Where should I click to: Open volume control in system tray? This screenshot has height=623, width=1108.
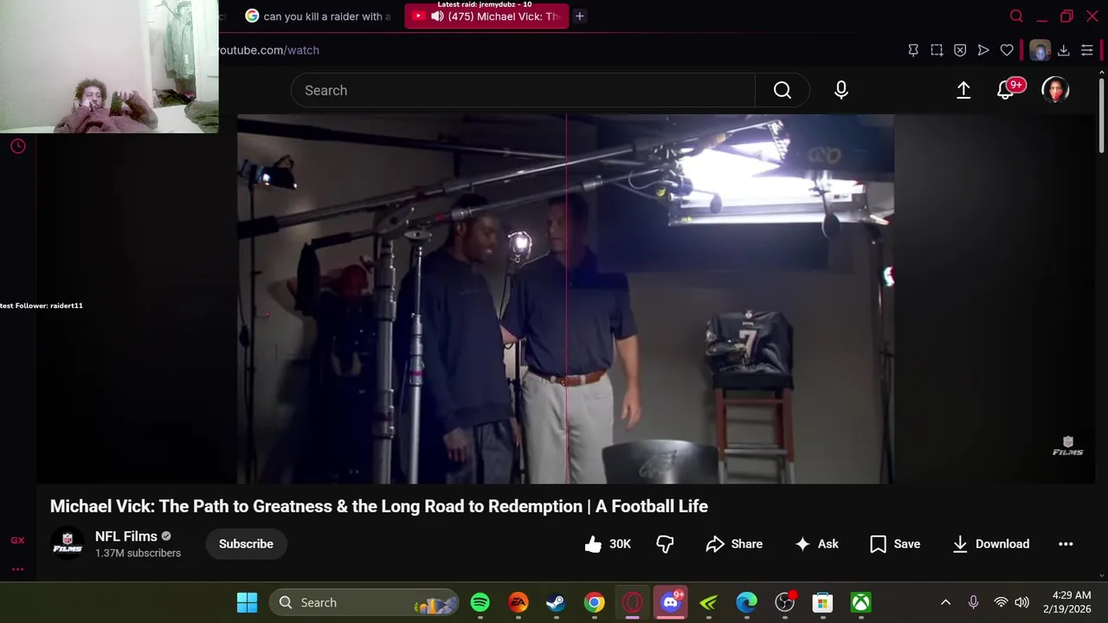(1022, 602)
